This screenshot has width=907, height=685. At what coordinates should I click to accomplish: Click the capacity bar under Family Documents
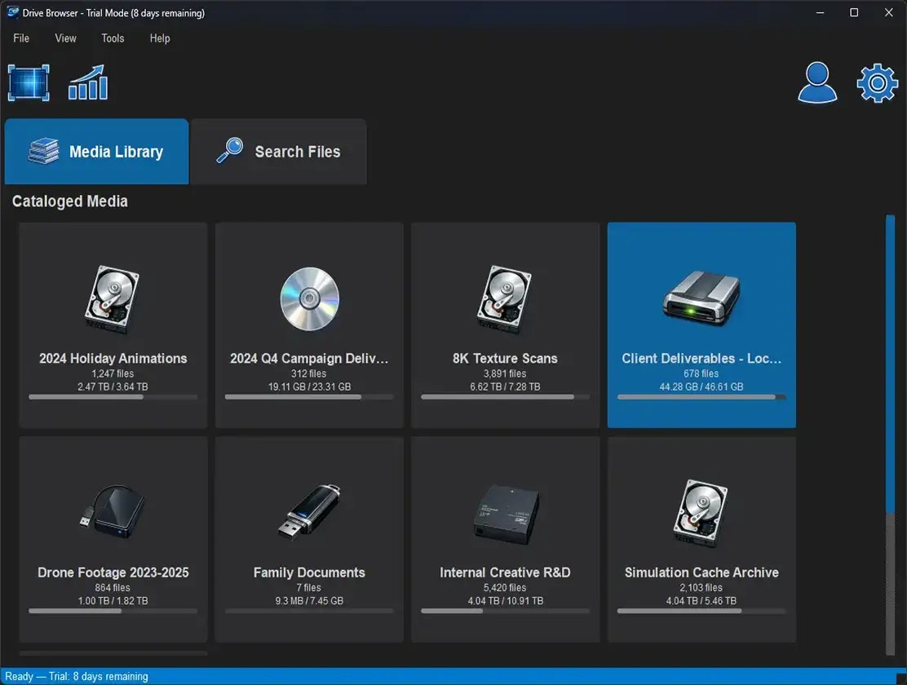pyautogui.click(x=308, y=611)
